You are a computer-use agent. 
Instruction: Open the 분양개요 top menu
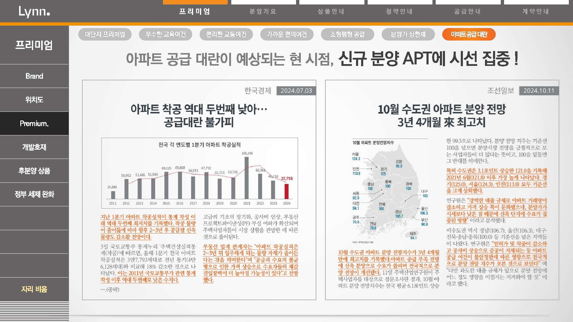(x=263, y=12)
